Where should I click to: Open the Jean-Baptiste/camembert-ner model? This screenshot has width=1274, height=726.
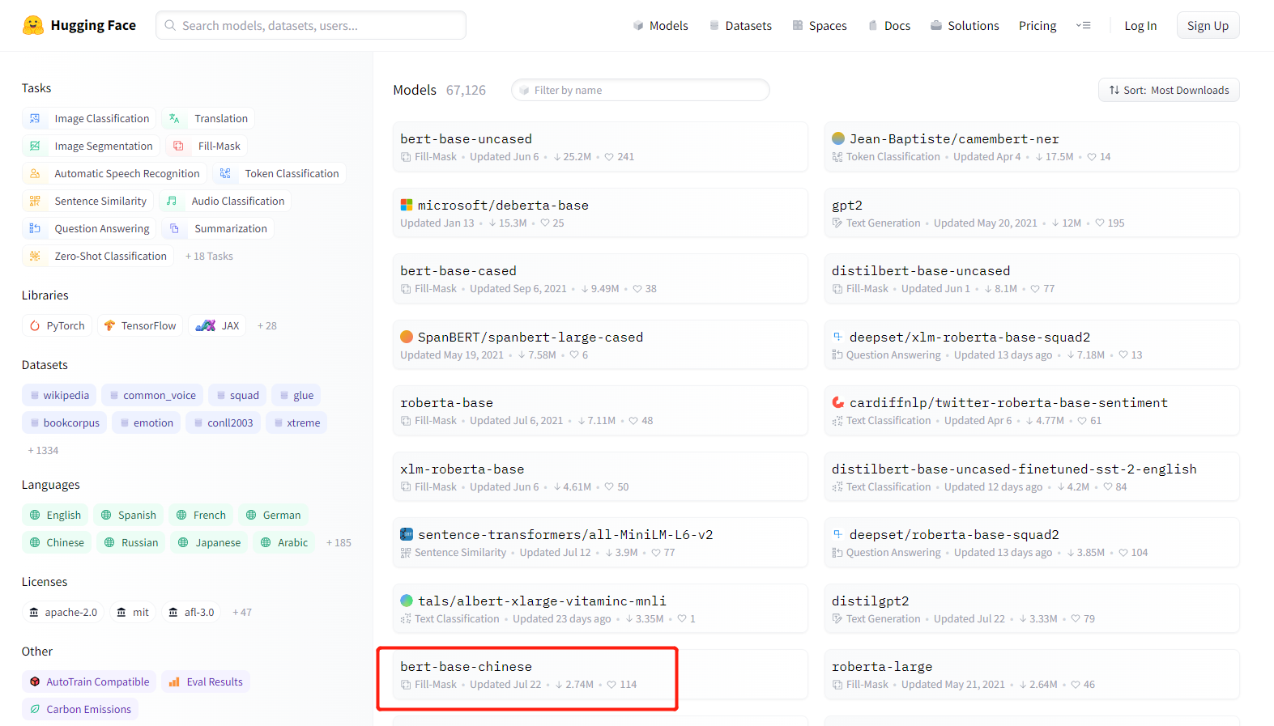[x=1032, y=147]
